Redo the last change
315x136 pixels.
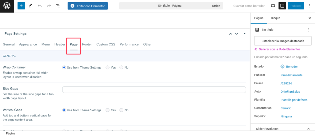[x=49, y=6]
